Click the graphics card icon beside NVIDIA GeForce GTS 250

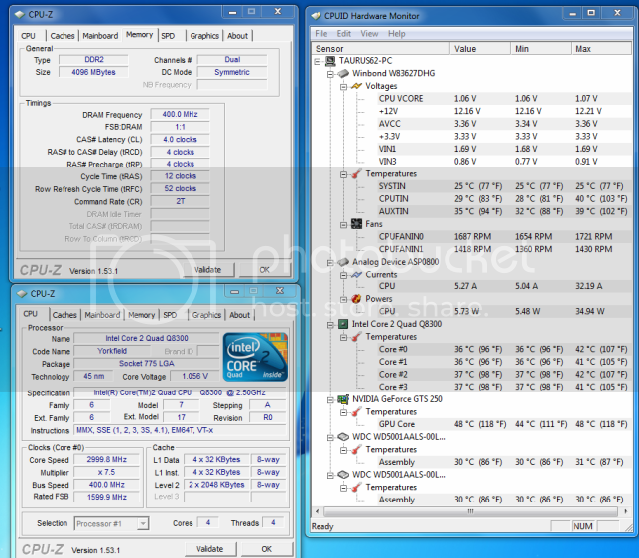click(x=343, y=399)
